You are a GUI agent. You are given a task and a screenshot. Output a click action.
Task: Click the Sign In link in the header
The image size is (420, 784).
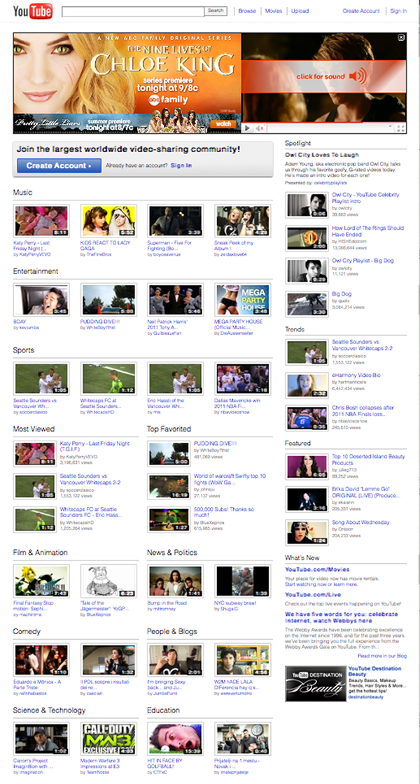coord(398,11)
